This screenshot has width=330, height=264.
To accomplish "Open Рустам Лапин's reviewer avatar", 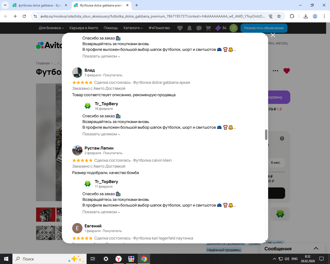I will click(x=77, y=150).
